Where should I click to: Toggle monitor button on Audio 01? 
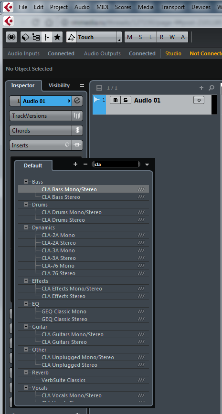(x=199, y=100)
